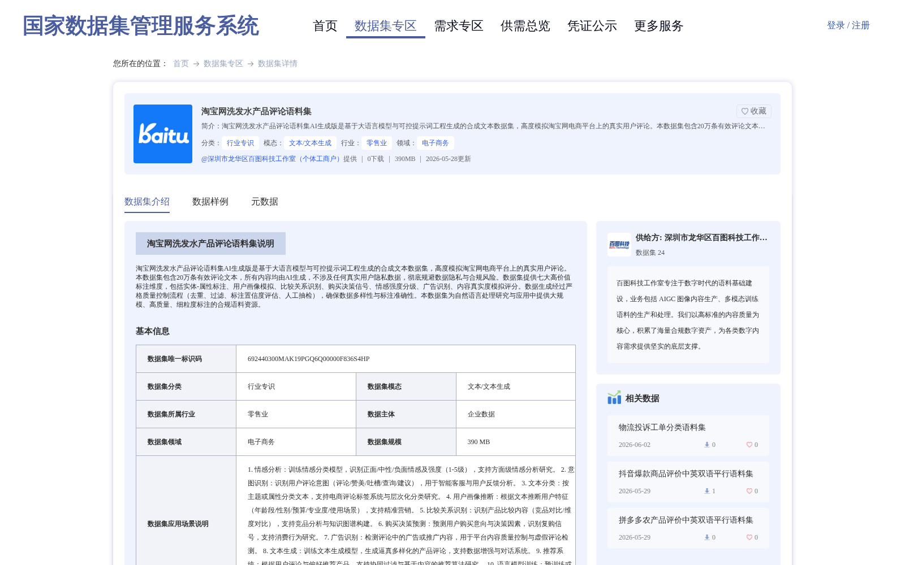Click the 收藏 favorite button
This screenshot has height=565, width=905.
click(754, 111)
